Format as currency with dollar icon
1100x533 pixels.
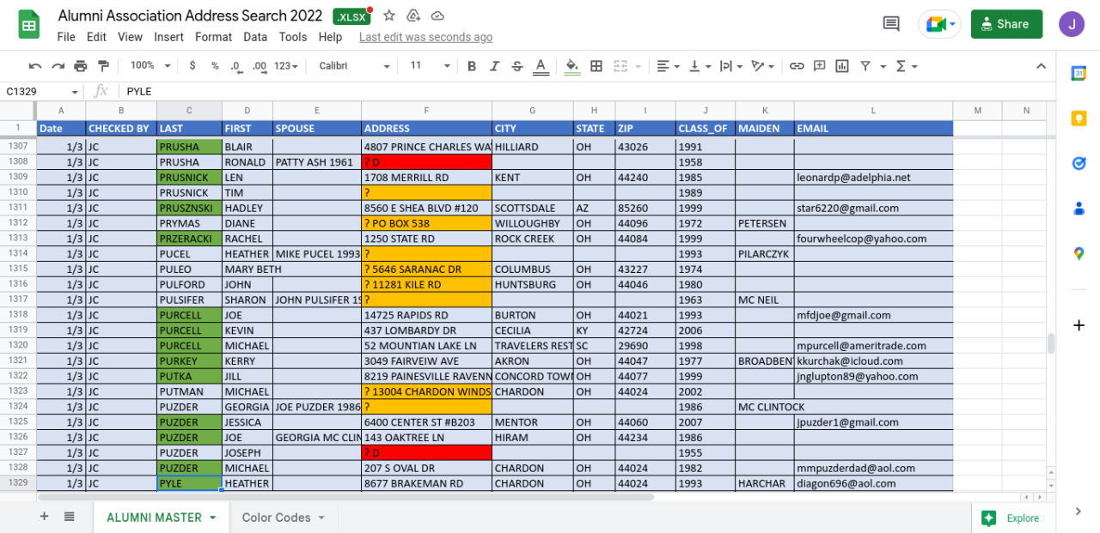192,66
